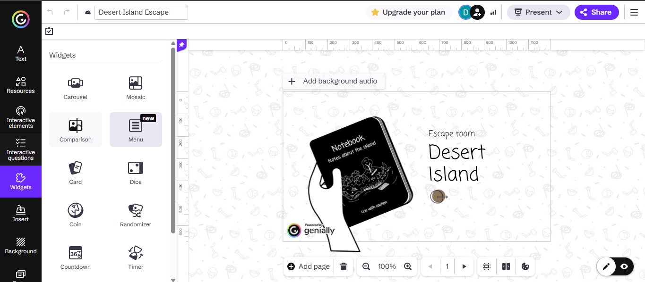Go to next page arrow
645x282 pixels.
pyautogui.click(x=464, y=266)
